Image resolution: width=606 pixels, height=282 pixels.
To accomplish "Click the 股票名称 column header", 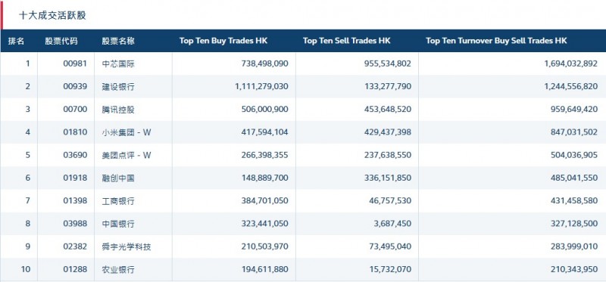I will tap(118, 41).
